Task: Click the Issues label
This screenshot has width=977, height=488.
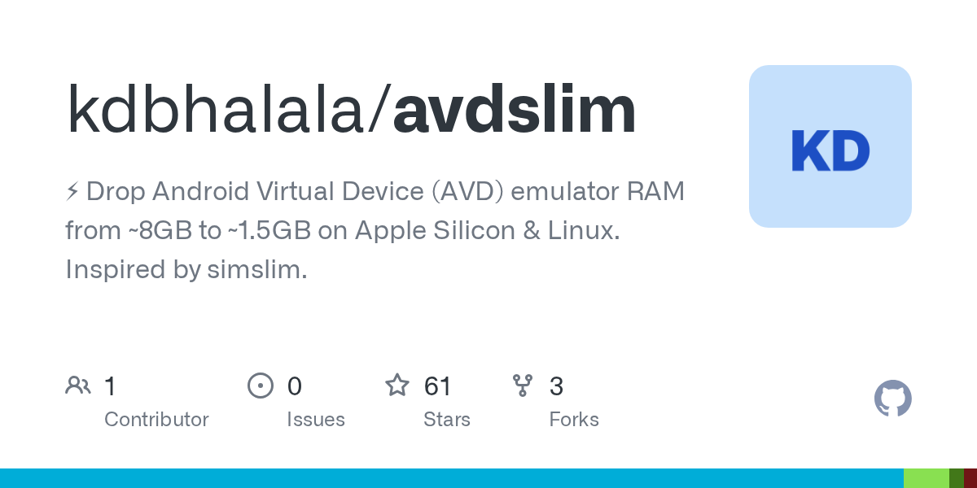Action: tap(316, 420)
